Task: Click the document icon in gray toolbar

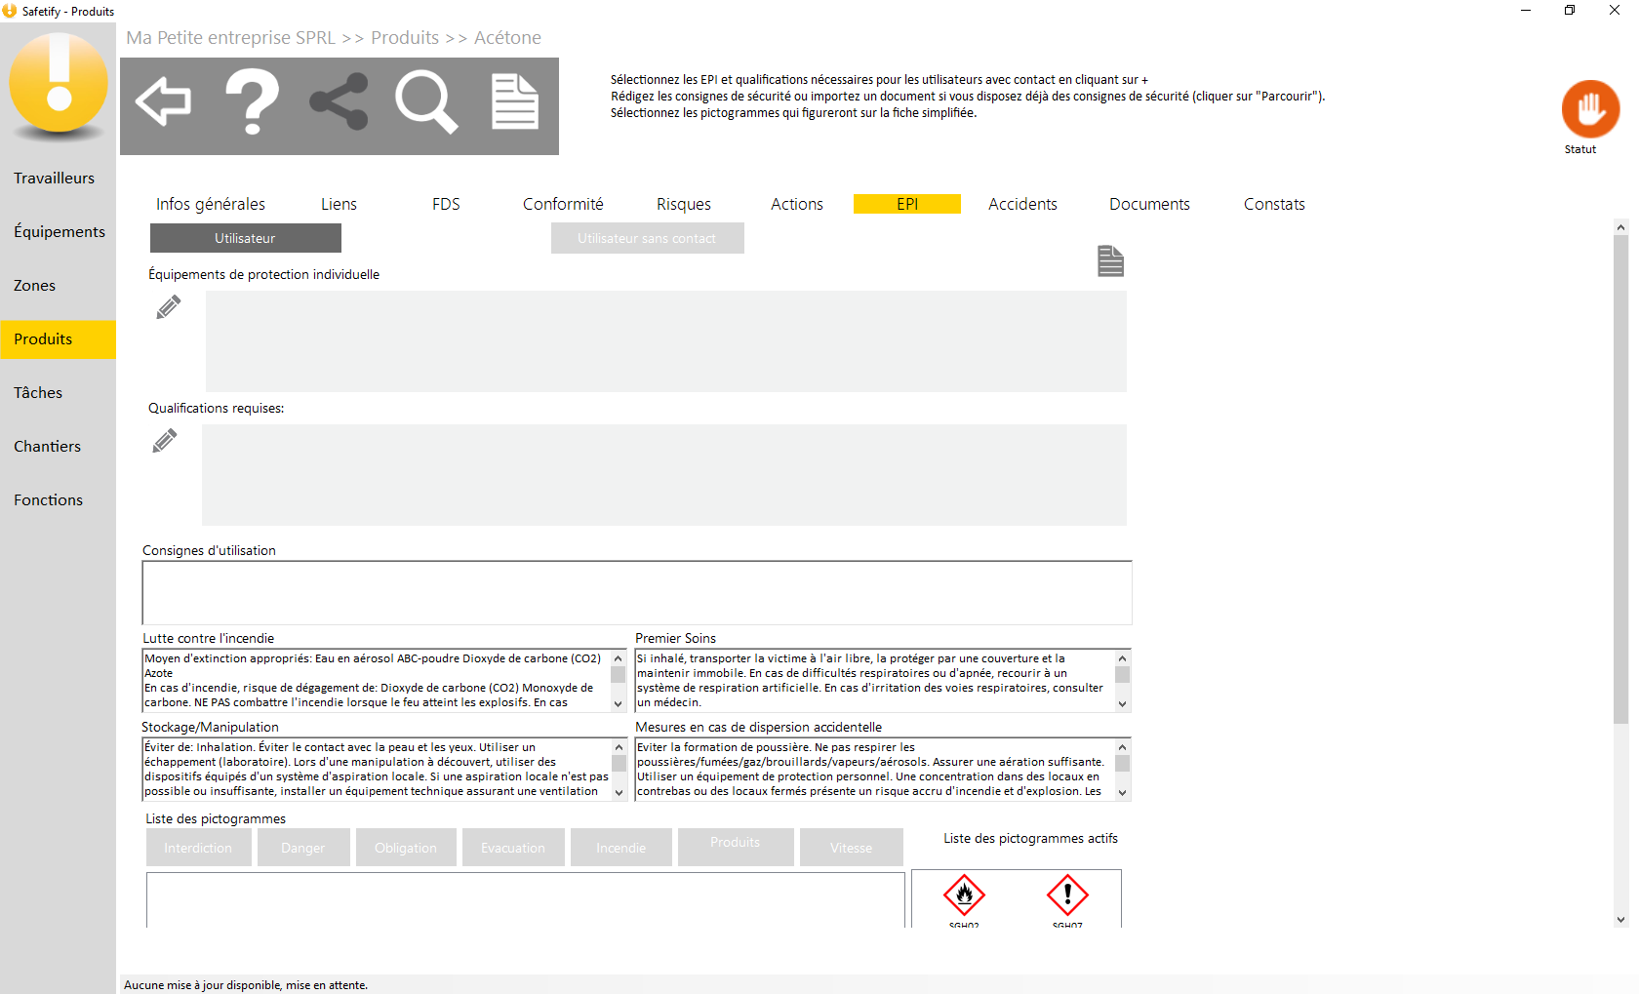Action: tap(515, 101)
